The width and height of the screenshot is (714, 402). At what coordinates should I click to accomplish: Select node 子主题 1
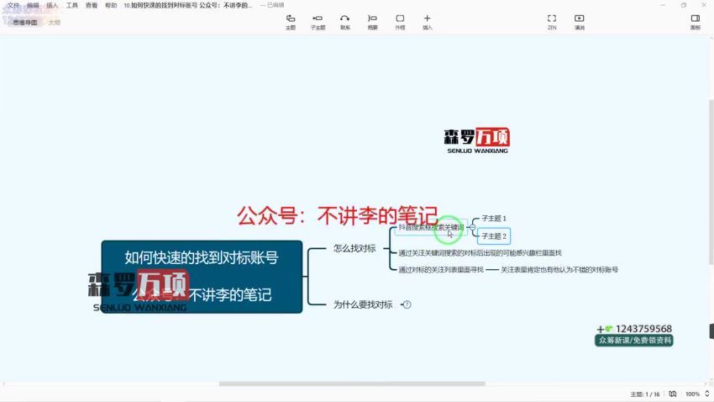tap(494, 219)
